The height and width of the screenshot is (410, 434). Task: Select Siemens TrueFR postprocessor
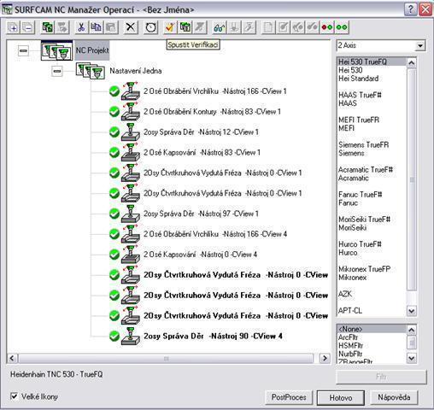364,144
